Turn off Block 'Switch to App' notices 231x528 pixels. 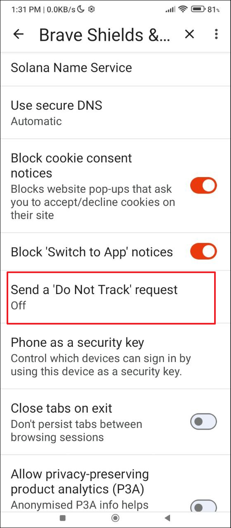click(x=203, y=252)
